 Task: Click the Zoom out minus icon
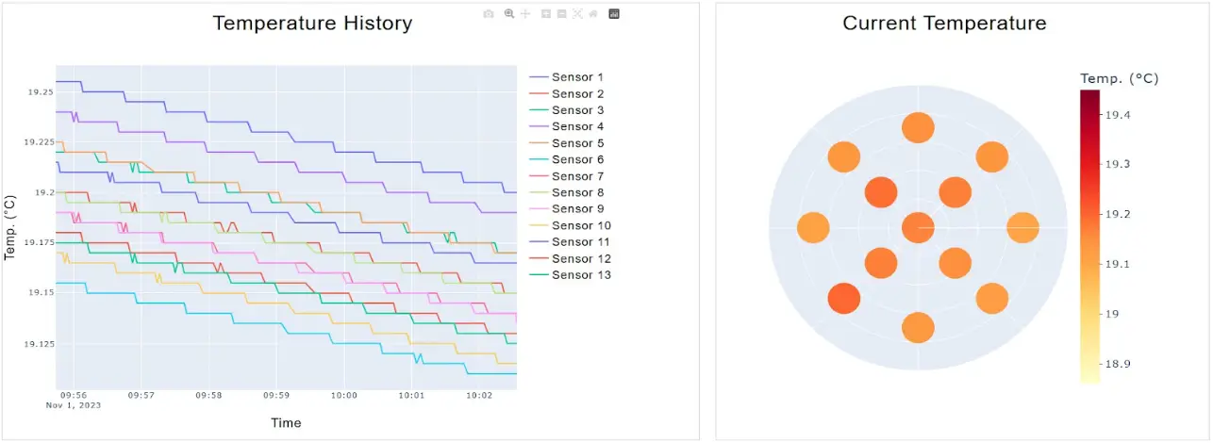[x=561, y=14]
